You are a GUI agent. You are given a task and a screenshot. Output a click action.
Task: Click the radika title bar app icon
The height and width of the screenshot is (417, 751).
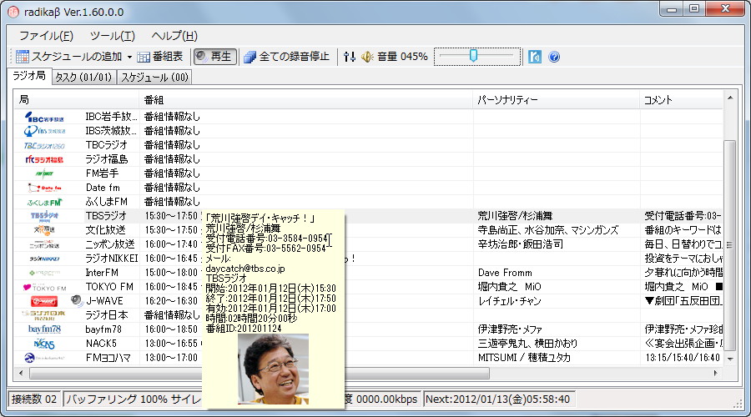[13, 12]
